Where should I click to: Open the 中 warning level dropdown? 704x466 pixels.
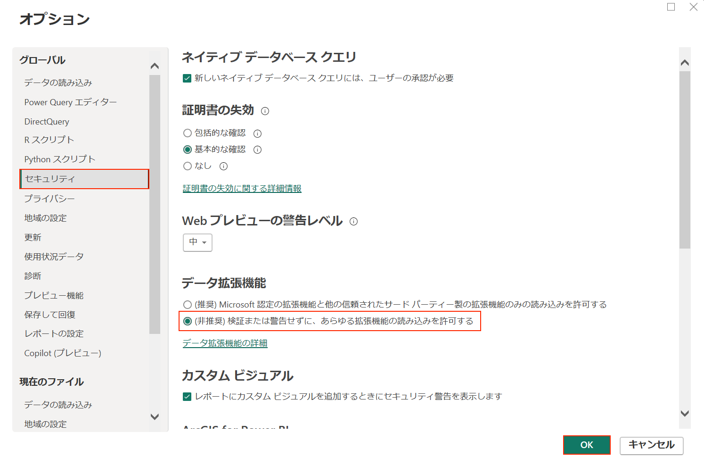[x=197, y=242]
